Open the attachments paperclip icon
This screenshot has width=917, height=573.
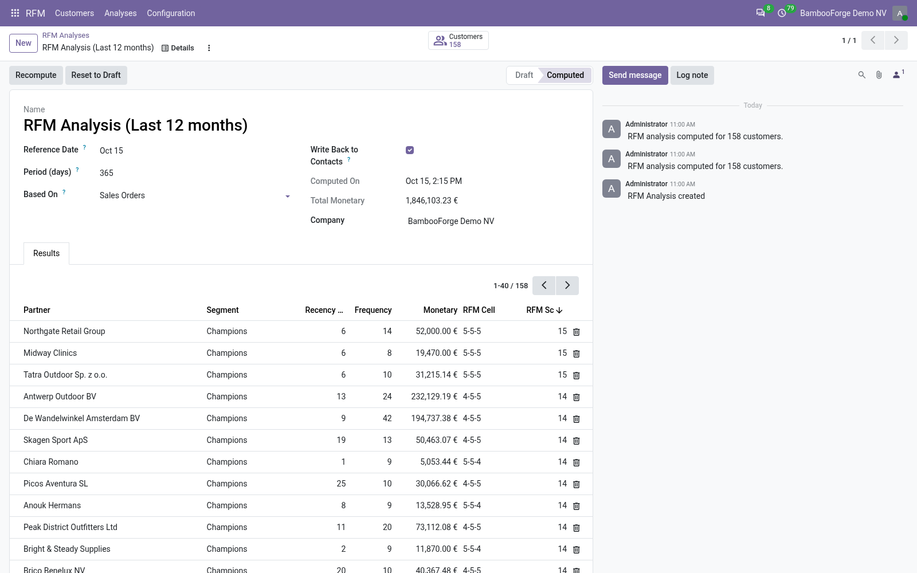879,75
